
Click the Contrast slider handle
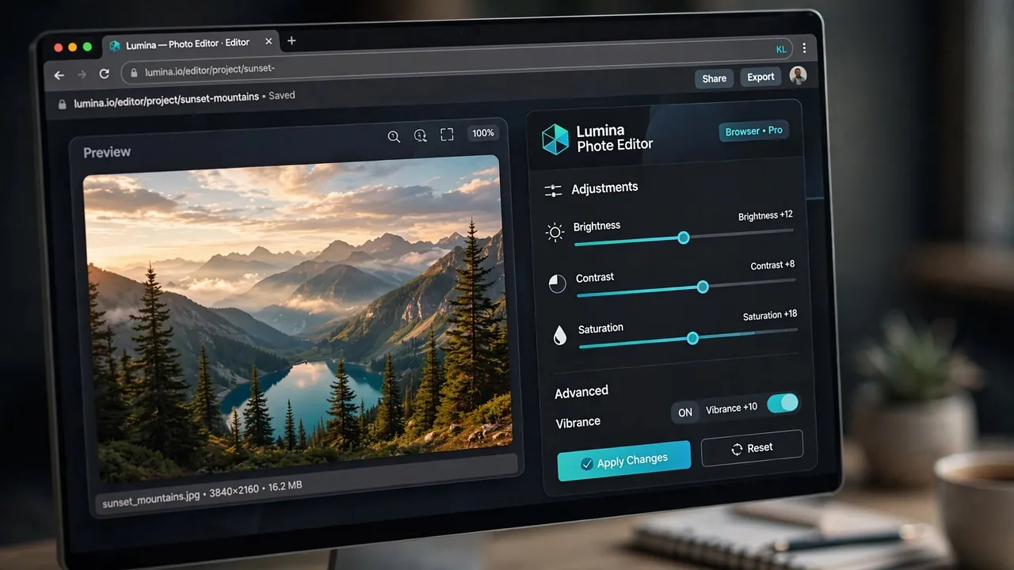click(x=703, y=287)
